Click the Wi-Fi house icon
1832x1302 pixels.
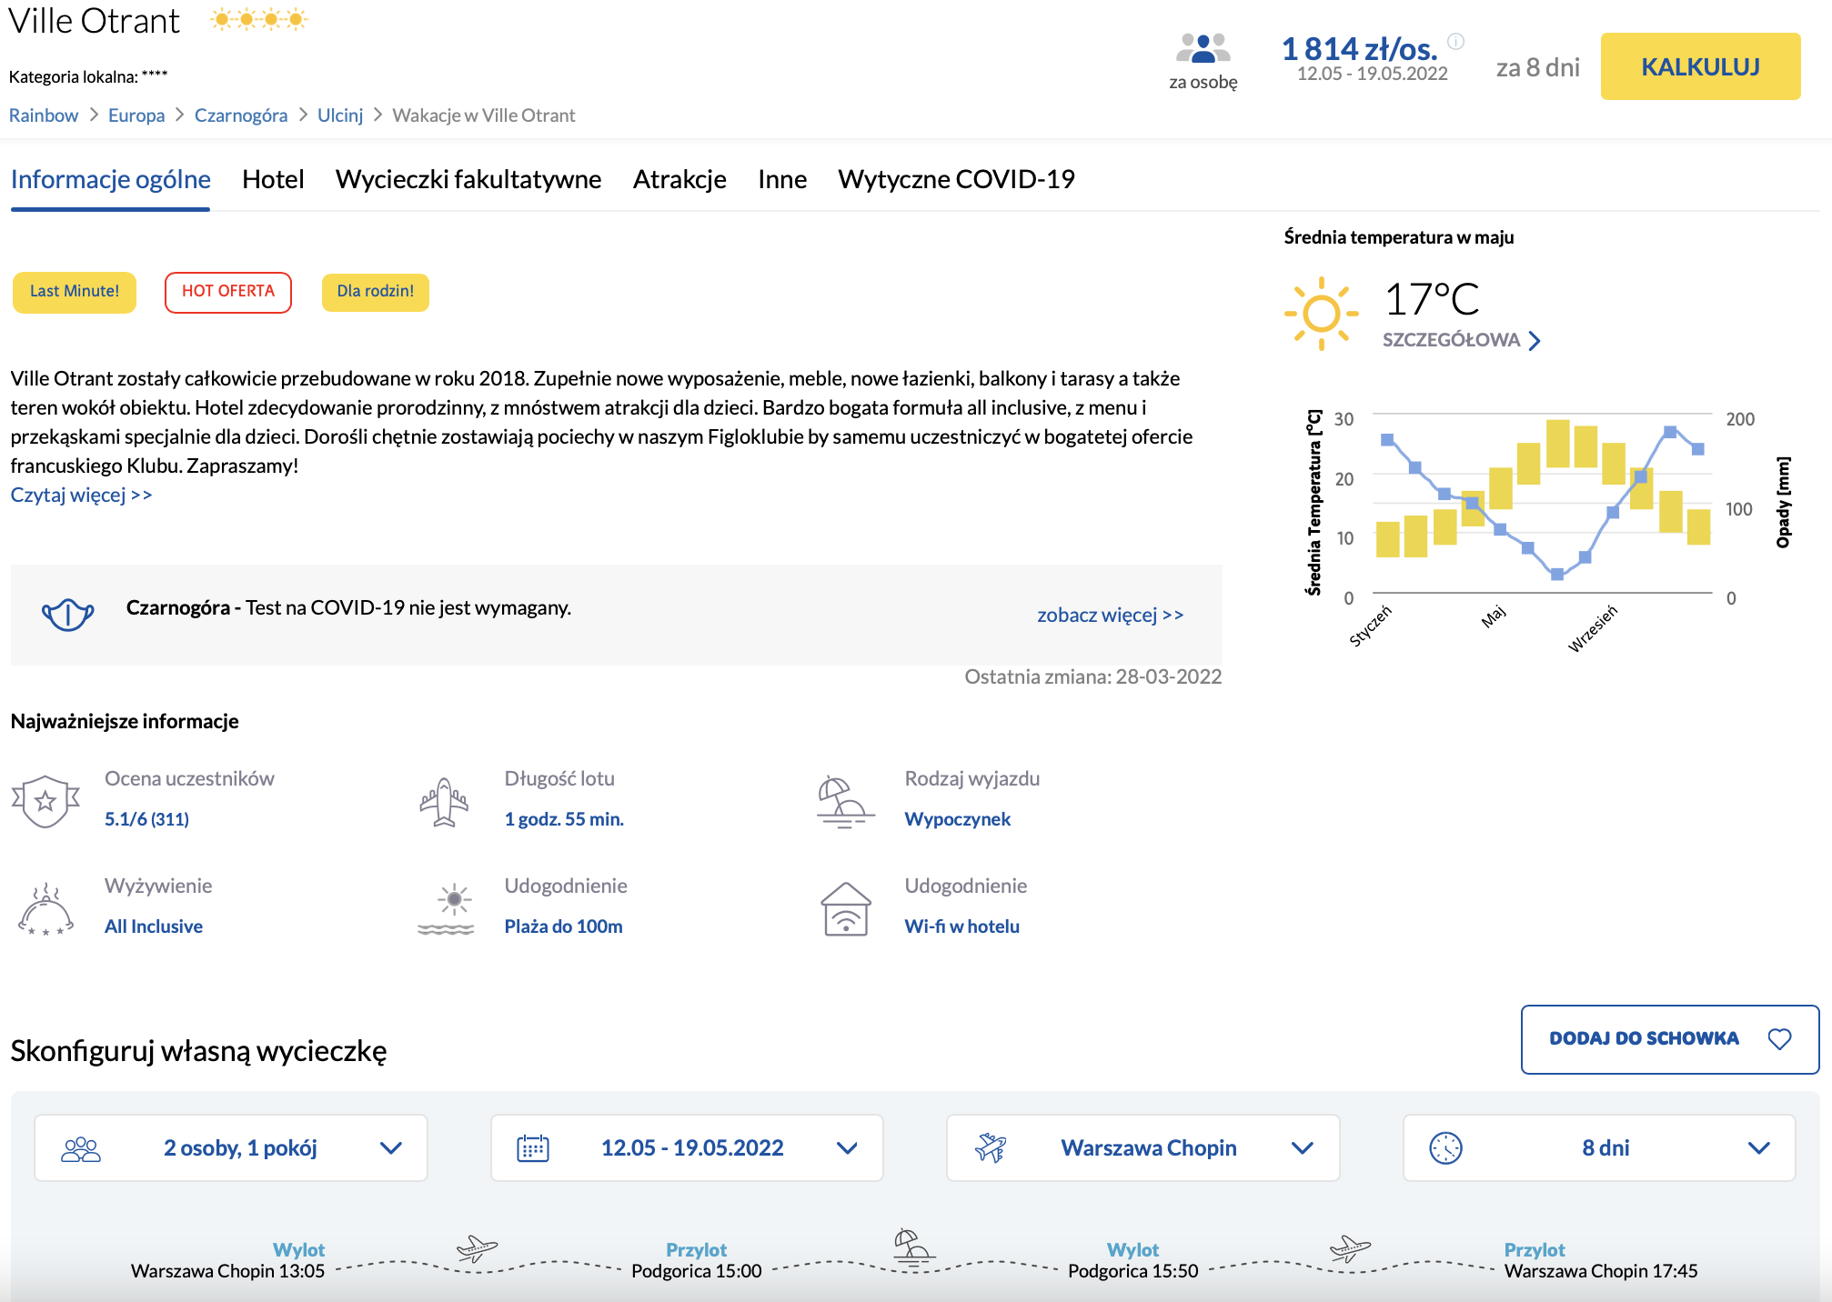pyautogui.click(x=846, y=909)
